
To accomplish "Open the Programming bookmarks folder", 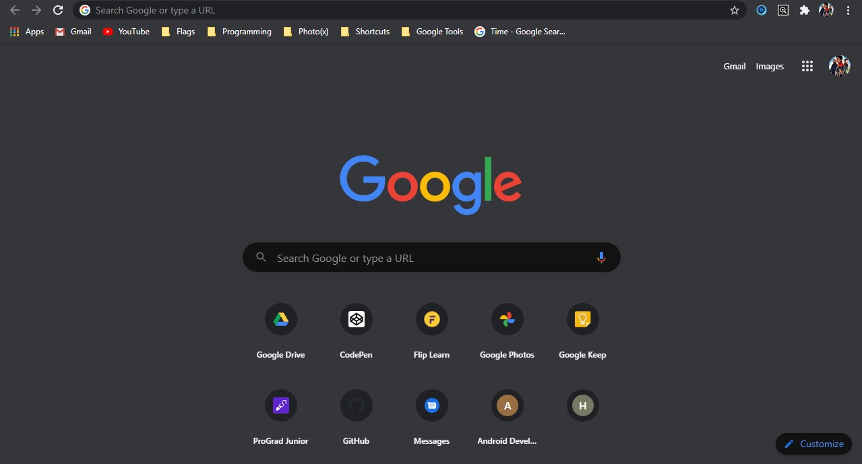I will click(x=239, y=32).
